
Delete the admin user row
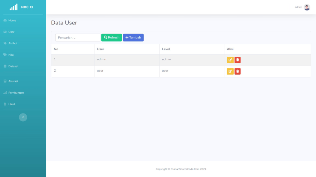(x=237, y=60)
